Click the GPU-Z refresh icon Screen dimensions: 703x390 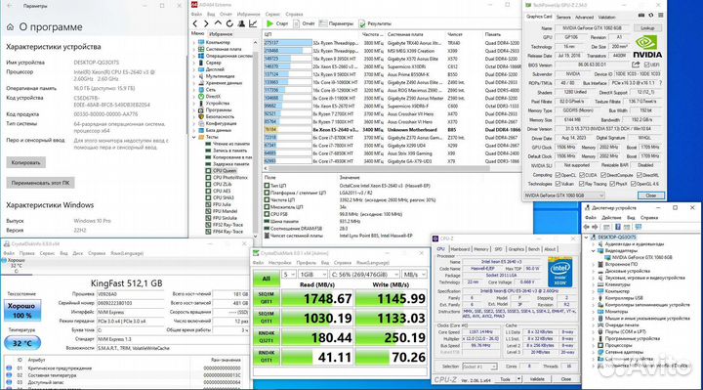click(651, 16)
